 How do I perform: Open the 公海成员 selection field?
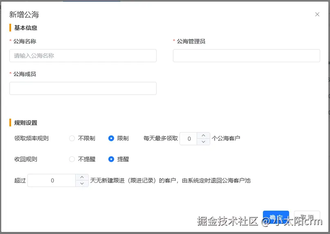(x=83, y=88)
